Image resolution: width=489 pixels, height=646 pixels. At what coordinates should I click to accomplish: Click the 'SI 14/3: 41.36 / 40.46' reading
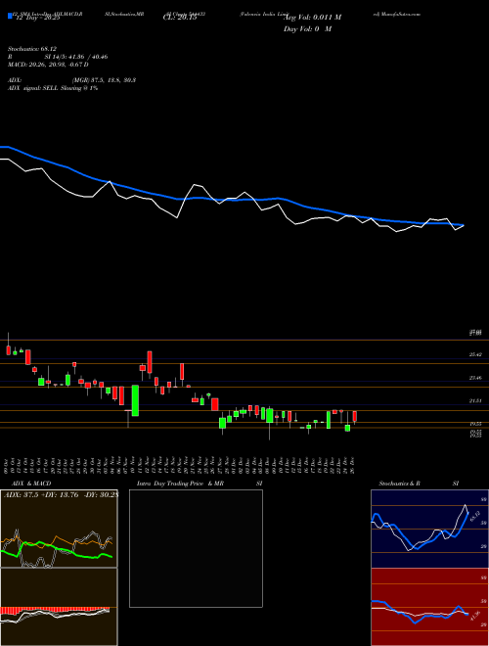(76, 57)
